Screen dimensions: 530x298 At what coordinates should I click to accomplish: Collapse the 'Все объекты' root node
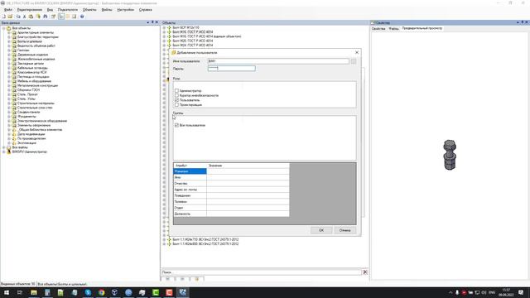[x=4, y=28]
